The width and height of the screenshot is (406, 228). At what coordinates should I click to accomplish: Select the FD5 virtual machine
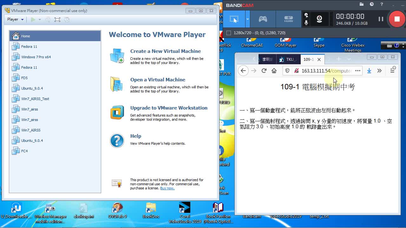click(55, 78)
